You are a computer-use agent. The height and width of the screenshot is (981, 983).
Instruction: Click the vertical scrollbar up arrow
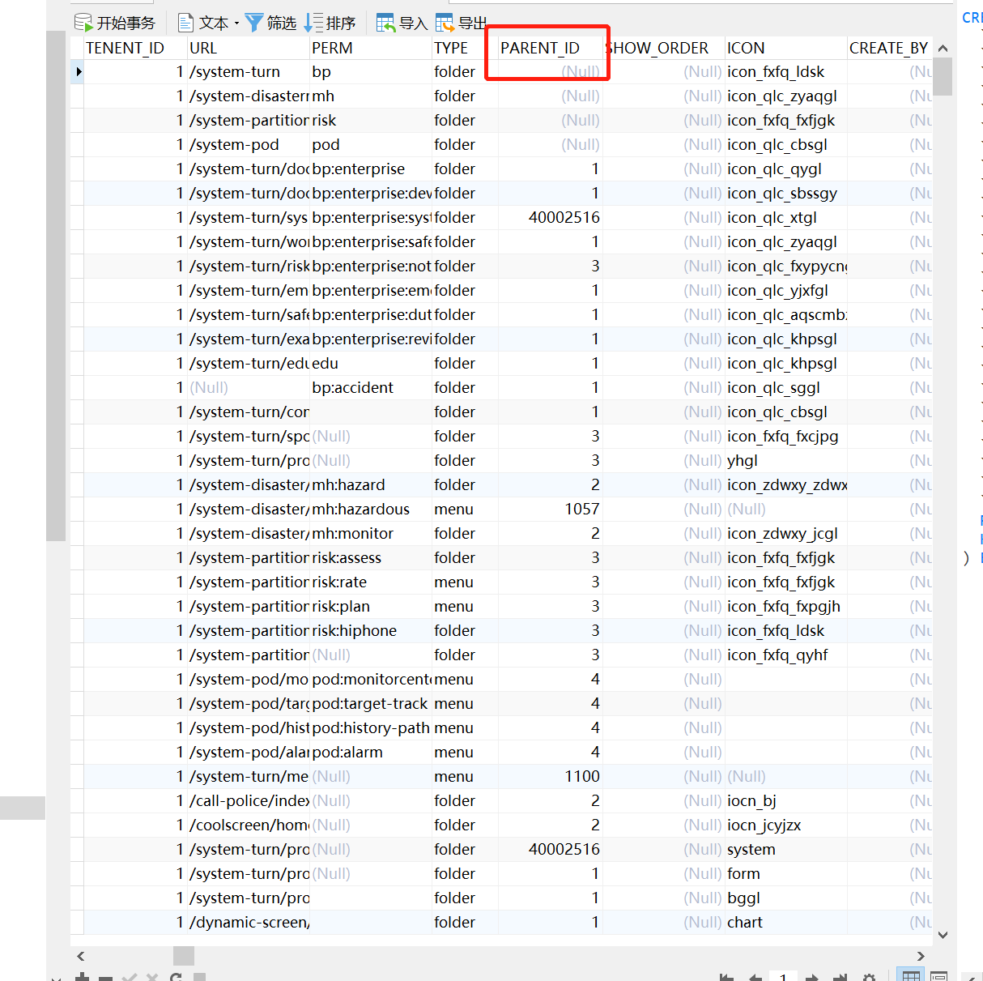(943, 49)
